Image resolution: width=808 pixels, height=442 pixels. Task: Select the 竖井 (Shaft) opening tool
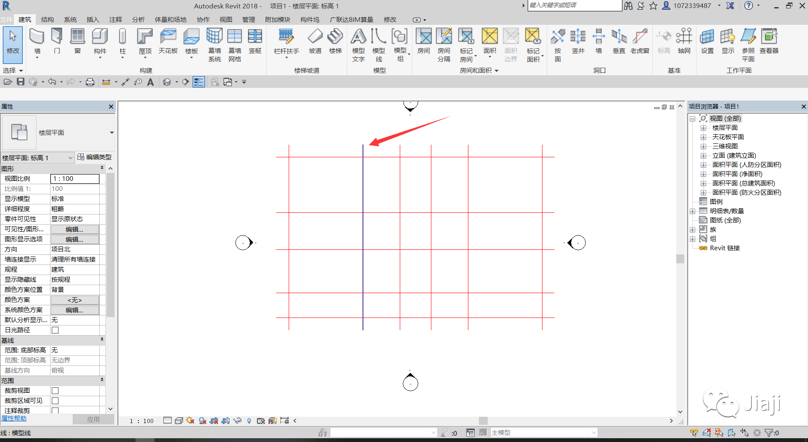(x=578, y=42)
